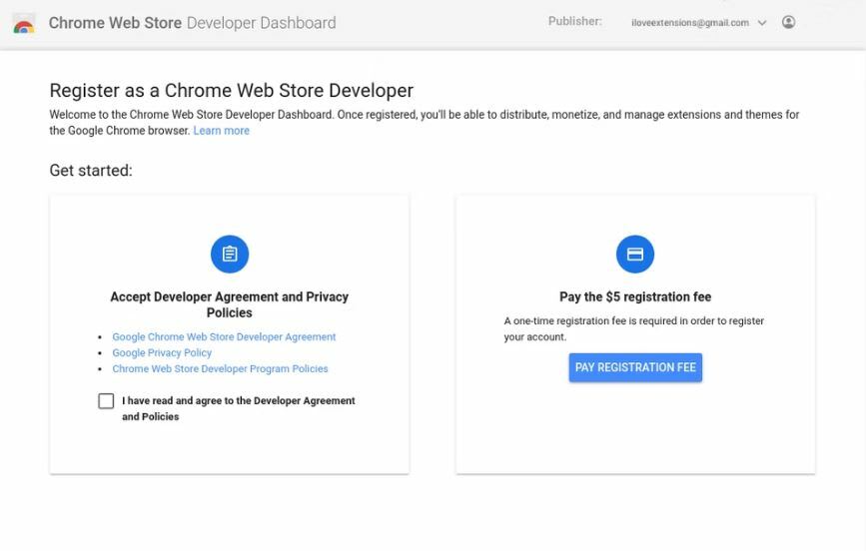This screenshot has width=866, height=551.
Task: Open the Google Privacy Policy link
Action: click(162, 352)
